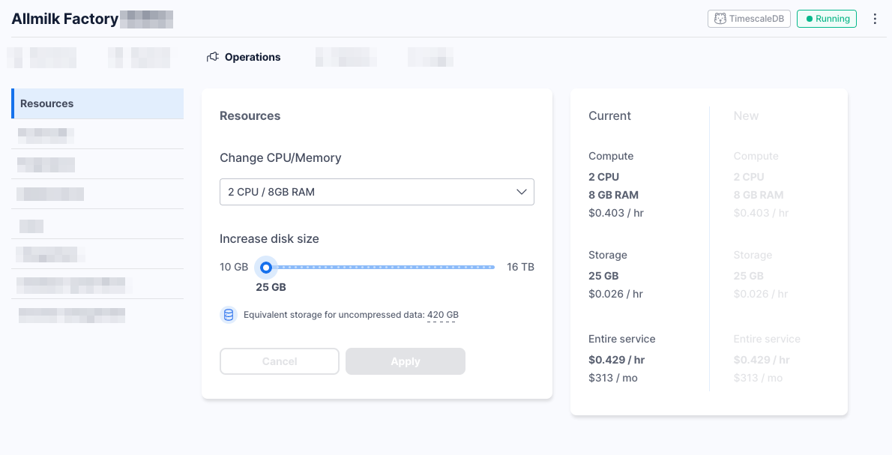The image size is (892, 455).
Task: Click the current 8 GB RAM value
Action: click(x=613, y=195)
